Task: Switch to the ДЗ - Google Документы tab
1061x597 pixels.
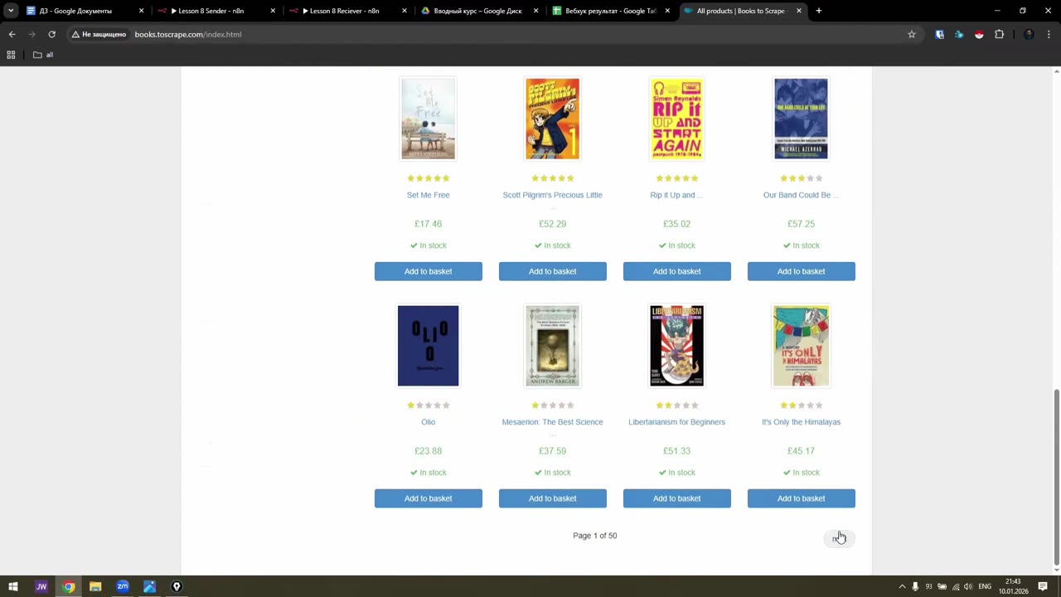Action: coord(85,11)
